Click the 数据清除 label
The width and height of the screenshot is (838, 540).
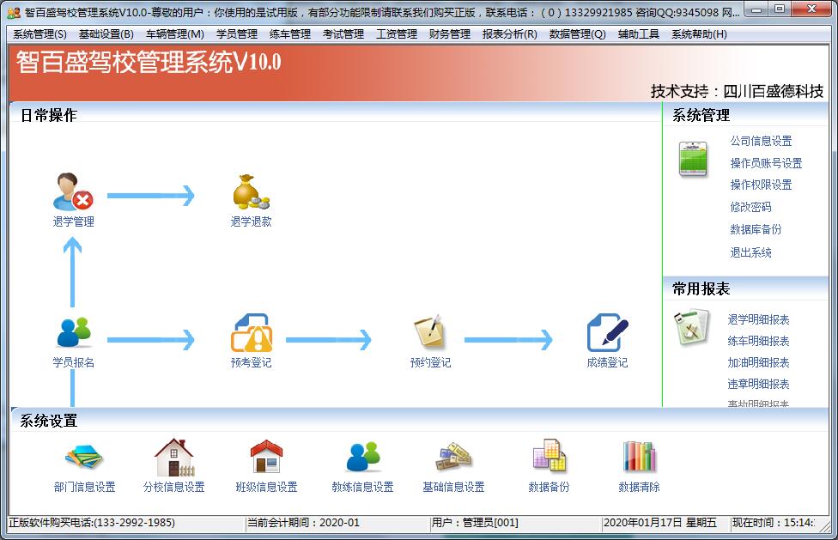pos(639,487)
